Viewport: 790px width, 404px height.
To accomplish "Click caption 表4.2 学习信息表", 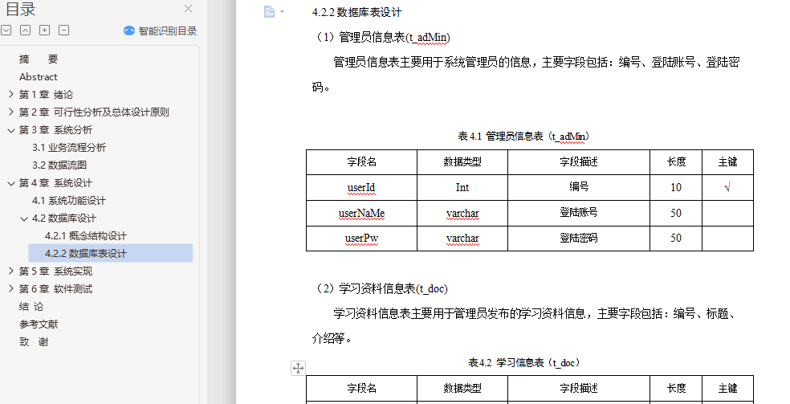I will coord(524,363).
